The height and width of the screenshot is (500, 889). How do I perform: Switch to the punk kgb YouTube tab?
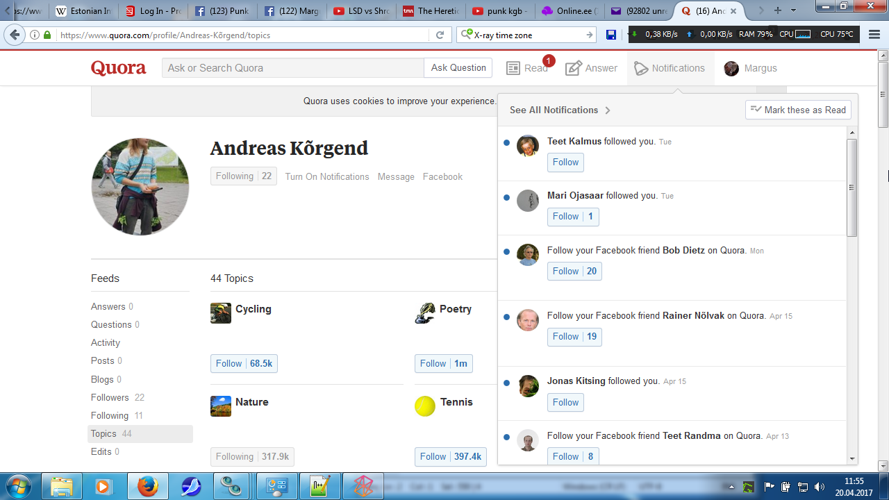501,11
